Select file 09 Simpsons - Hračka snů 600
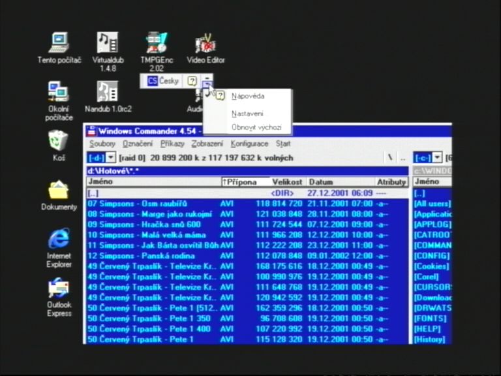Viewport: 501px width, 376px height. point(247,225)
